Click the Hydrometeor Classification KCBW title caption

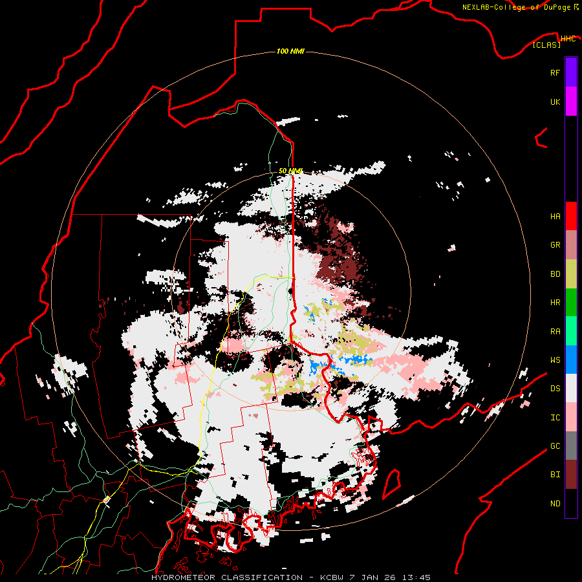(290, 577)
